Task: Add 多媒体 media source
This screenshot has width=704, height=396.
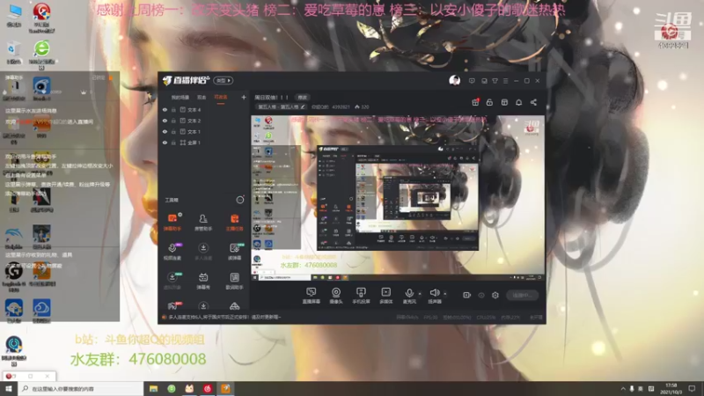Action: tap(385, 296)
